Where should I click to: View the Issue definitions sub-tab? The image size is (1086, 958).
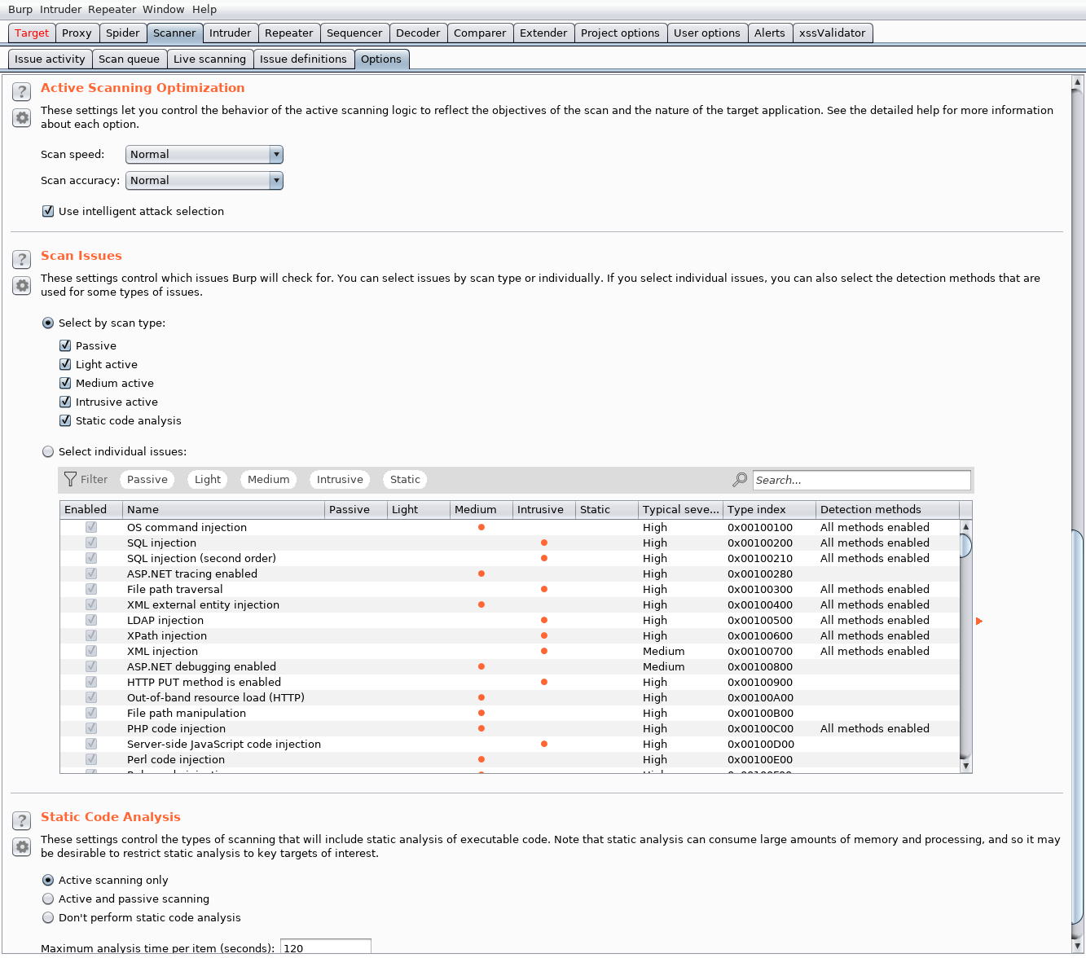tap(303, 59)
